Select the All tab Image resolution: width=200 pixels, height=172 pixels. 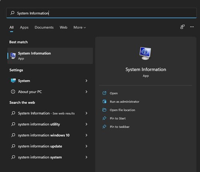click(x=12, y=28)
